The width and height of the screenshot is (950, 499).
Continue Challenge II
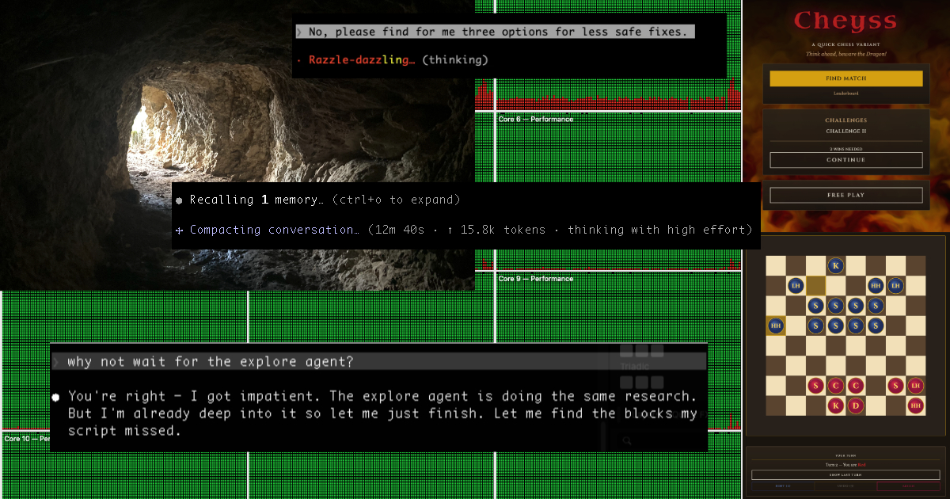coord(845,160)
